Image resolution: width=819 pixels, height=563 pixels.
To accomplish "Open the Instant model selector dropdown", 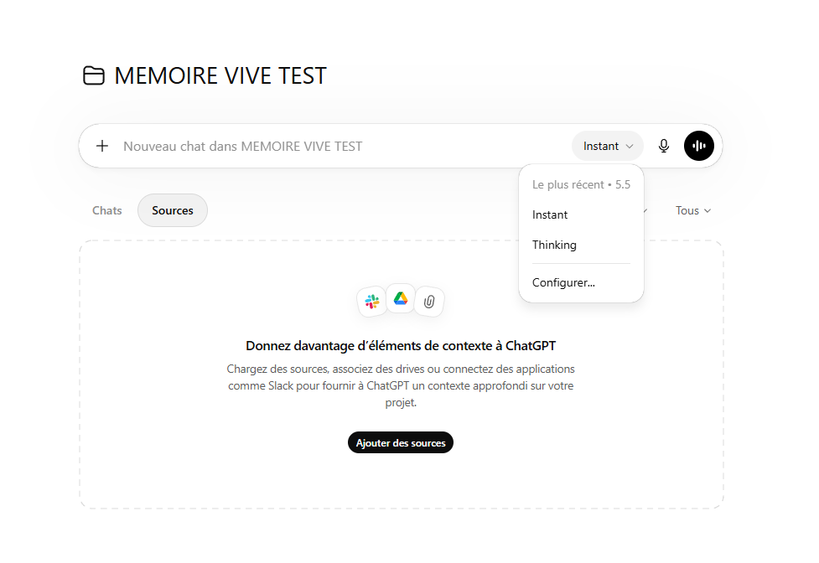I will pyautogui.click(x=608, y=146).
